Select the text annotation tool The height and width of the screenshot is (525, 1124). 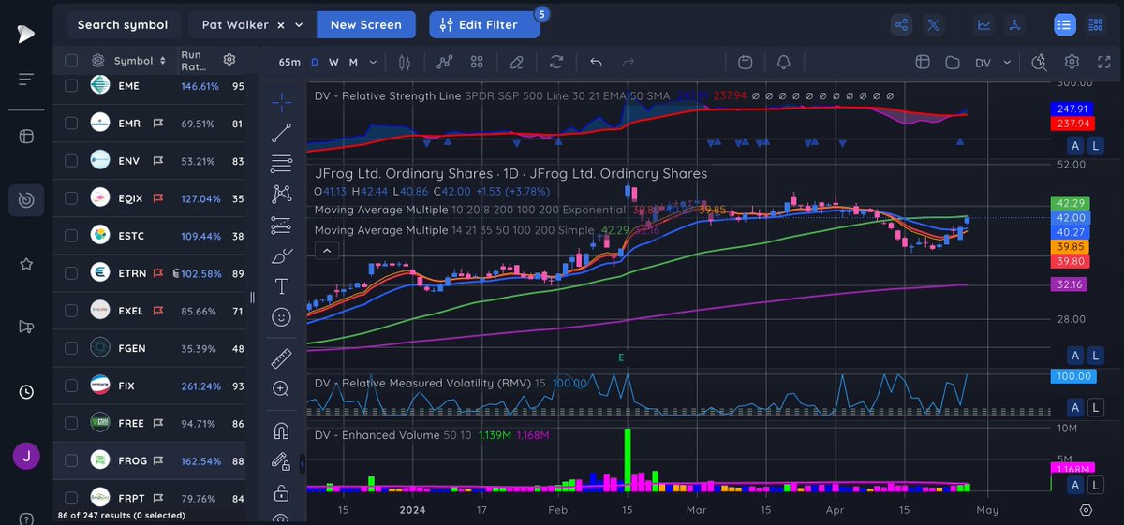(x=281, y=286)
